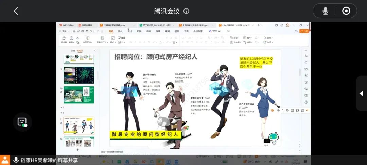Click the add slide plus button
The height and width of the screenshot is (165, 367).
point(77,149)
